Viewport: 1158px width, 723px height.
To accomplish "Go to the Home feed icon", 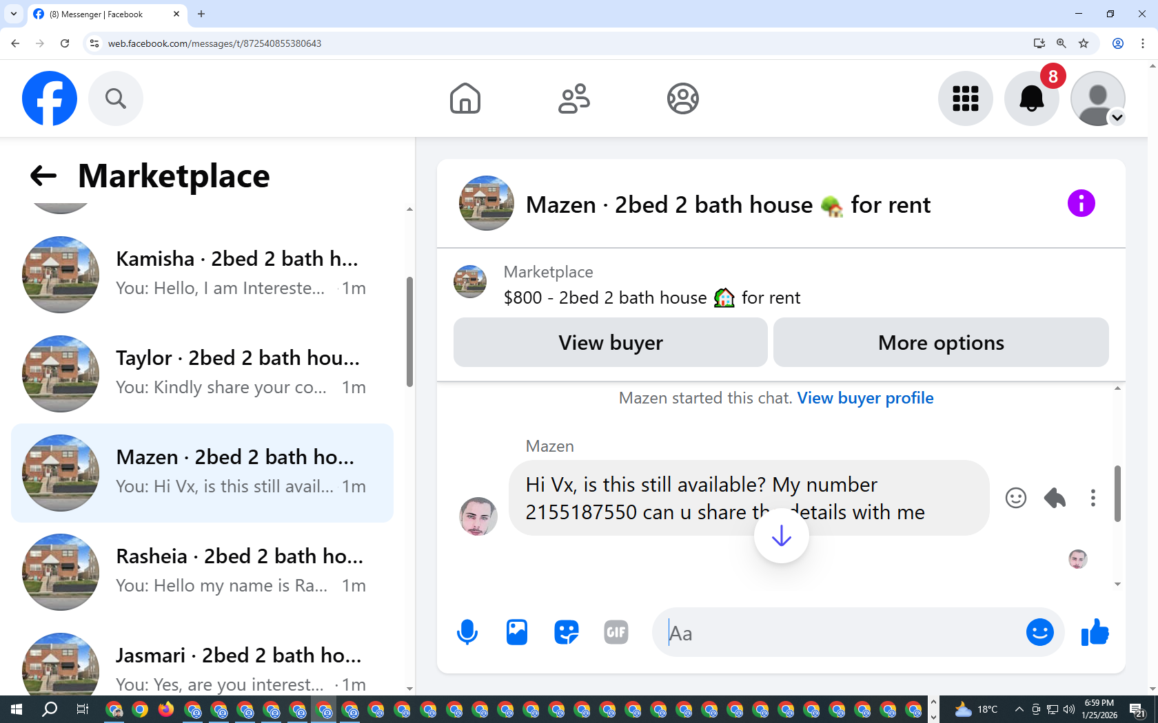I will [x=465, y=98].
